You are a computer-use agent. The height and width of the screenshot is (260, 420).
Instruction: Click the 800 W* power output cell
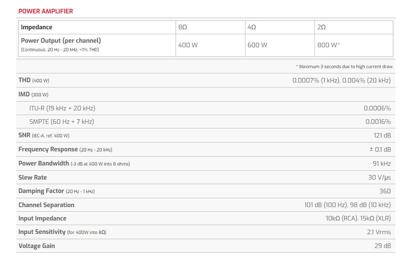click(328, 45)
